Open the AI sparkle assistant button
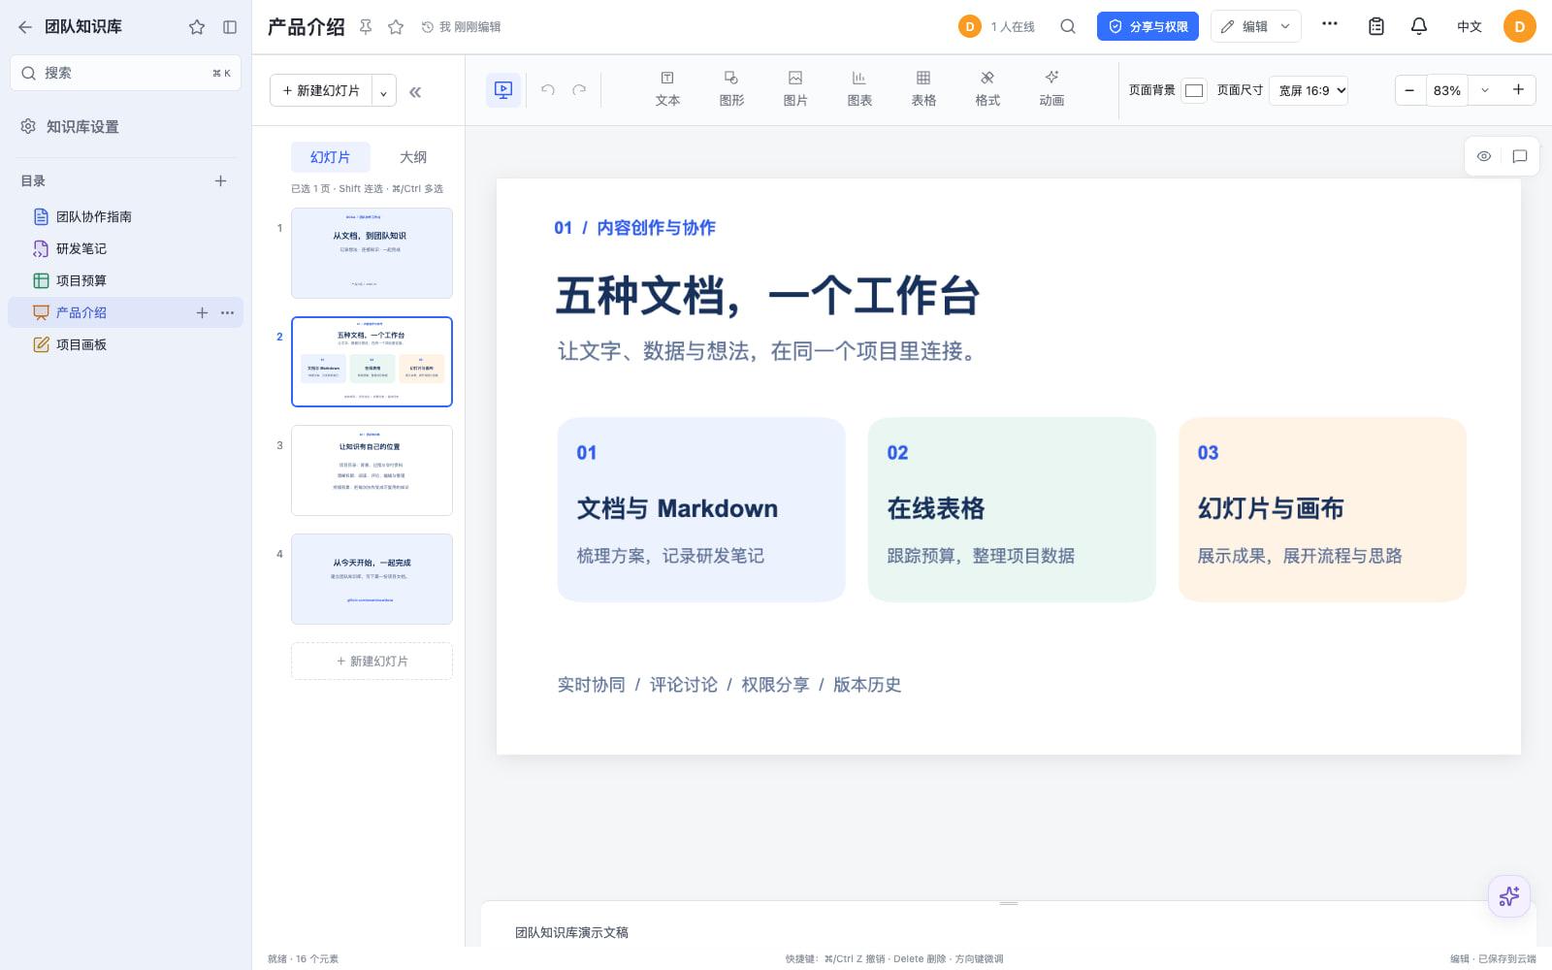The image size is (1552, 970). tap(1509, 896)
